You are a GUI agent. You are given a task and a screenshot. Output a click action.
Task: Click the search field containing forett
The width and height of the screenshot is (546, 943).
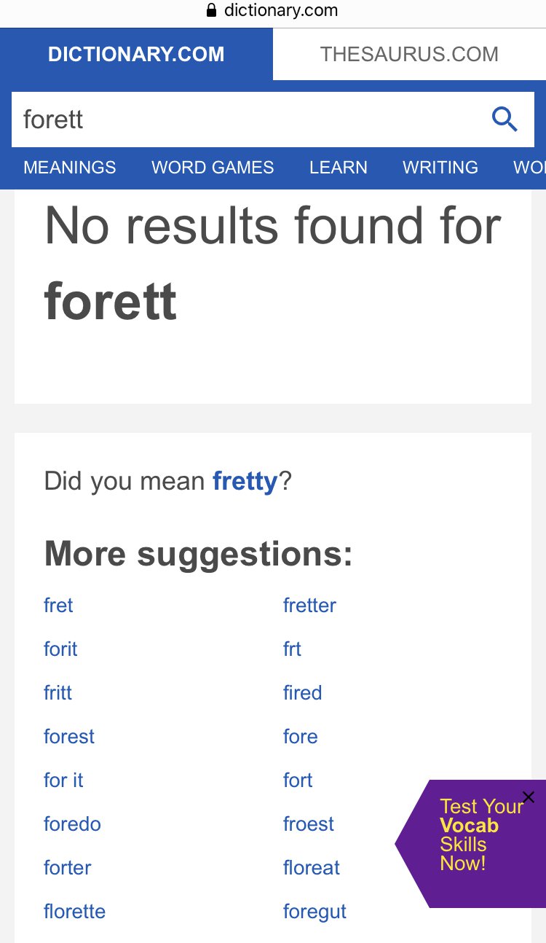(248, 119)
